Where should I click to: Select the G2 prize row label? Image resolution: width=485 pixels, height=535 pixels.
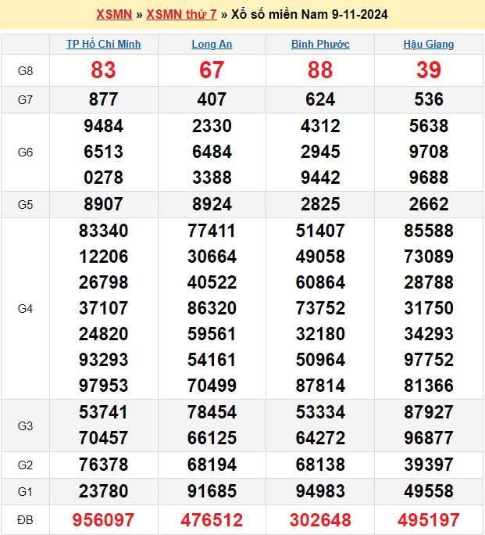(x=25, y=465)
